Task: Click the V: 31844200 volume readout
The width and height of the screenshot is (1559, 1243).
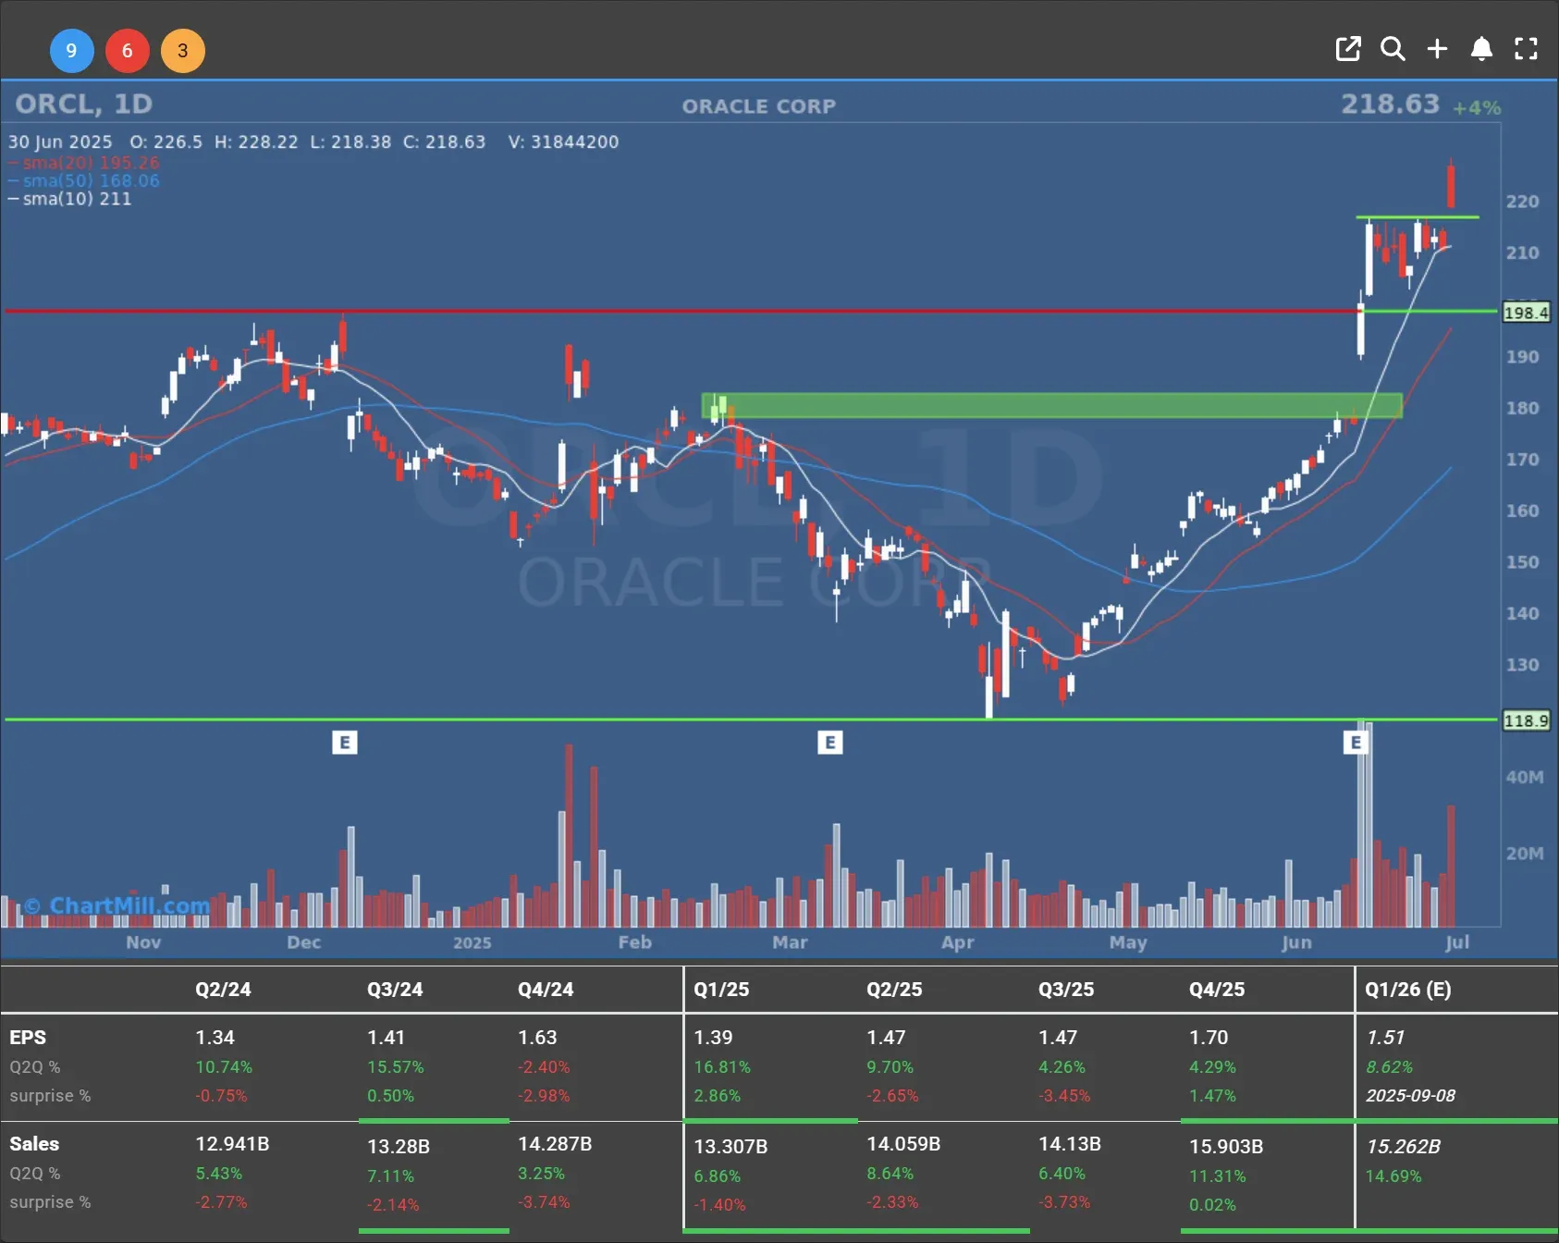Action: (563, 142)
